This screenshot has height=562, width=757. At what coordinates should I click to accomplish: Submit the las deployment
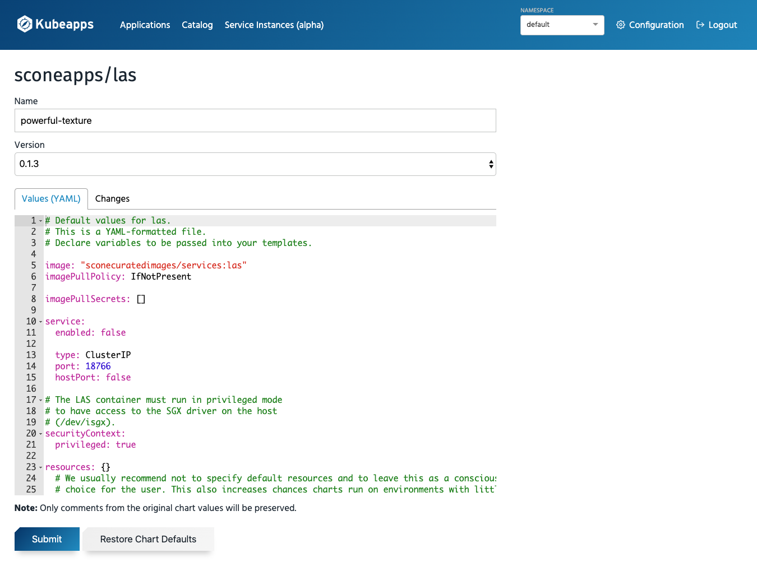tap(47, 539)
